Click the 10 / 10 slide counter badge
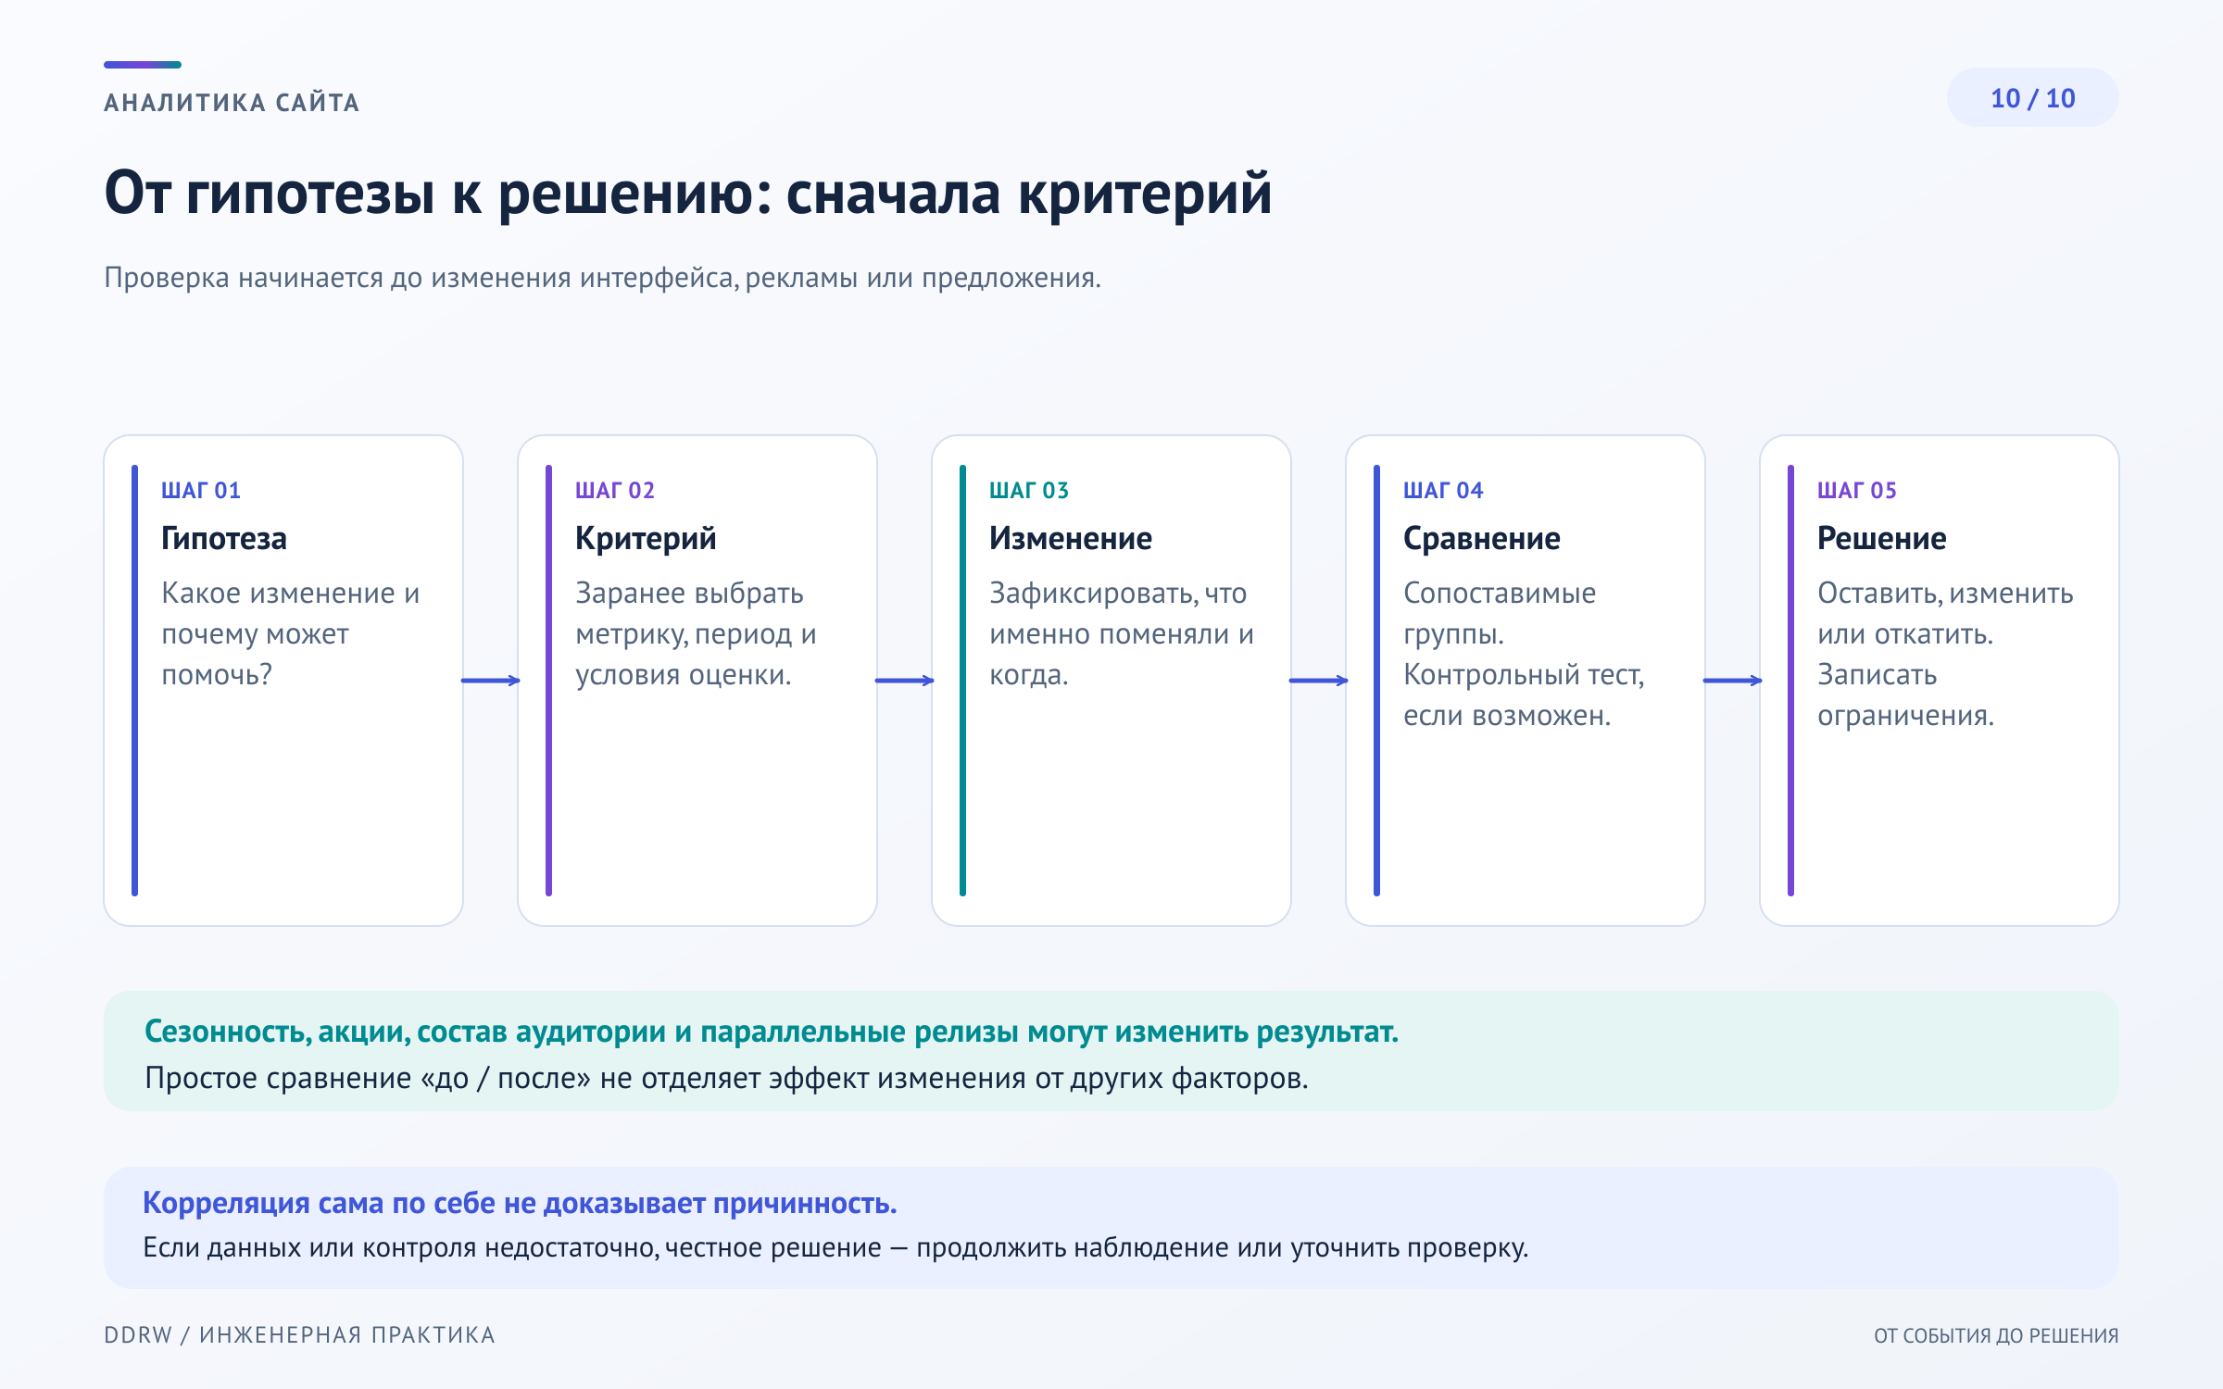The height and width of the screenshot is (1389, 2223). coord(2032,98)
